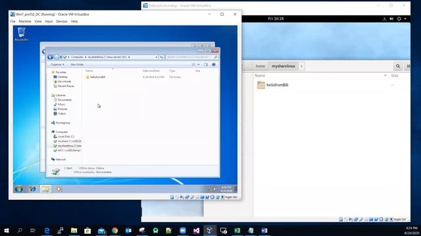421x236 pixels.
Task: Click the Back arrow in Win7 Explorer
Action: click(50, 57)
